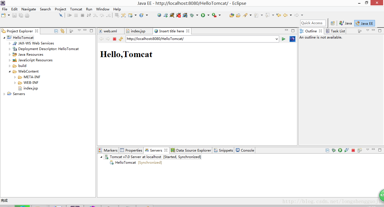Collapse the HelloTomcat project node
This screenshot has width=384, height=207.
click(x=4, y=38)
